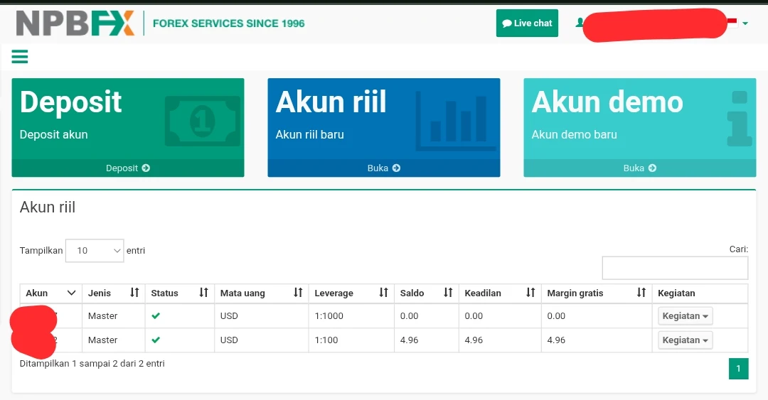Click the NPBFX logo
768x400 pixels.
[75, 23]
